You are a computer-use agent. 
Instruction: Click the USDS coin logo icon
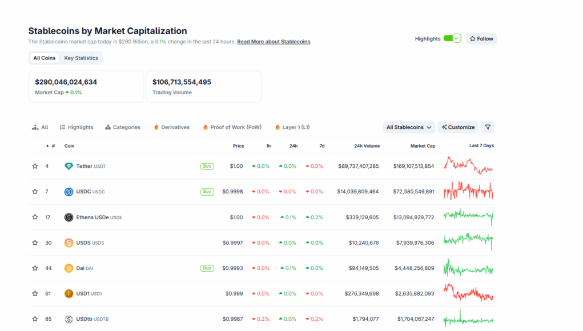point(69,243)
